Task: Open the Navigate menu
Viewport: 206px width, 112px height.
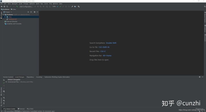Action: tap(15, 4)
